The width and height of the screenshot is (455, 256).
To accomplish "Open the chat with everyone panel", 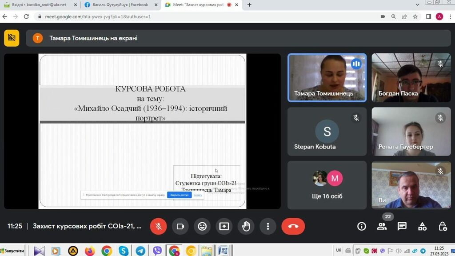I will click(402, 226).
